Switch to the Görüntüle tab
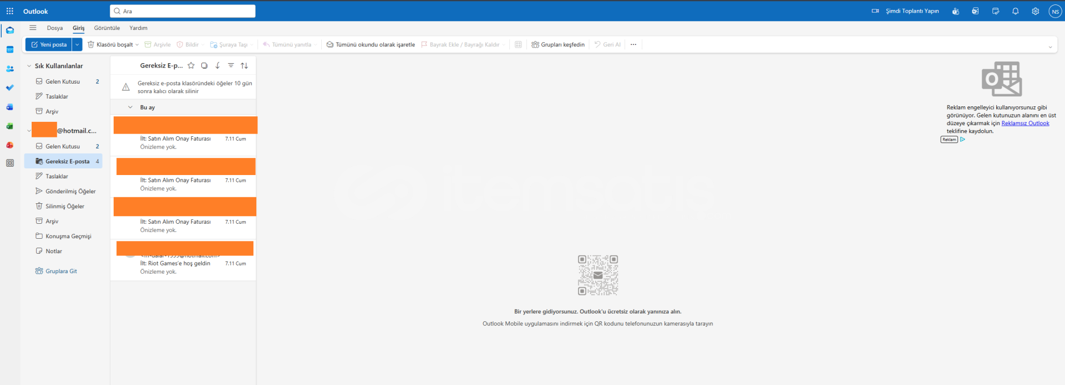This screenshot has height=385, width=1065. (106, 28)
